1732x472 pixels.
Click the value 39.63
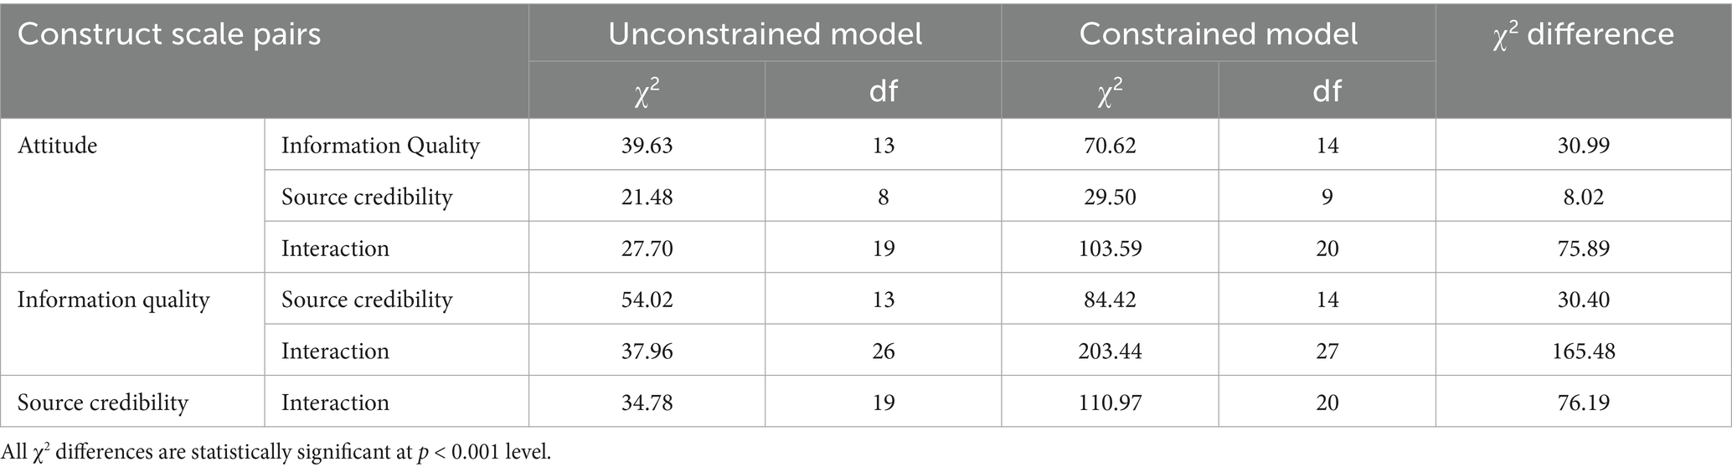pyautogui.click(x=647, y=146)
